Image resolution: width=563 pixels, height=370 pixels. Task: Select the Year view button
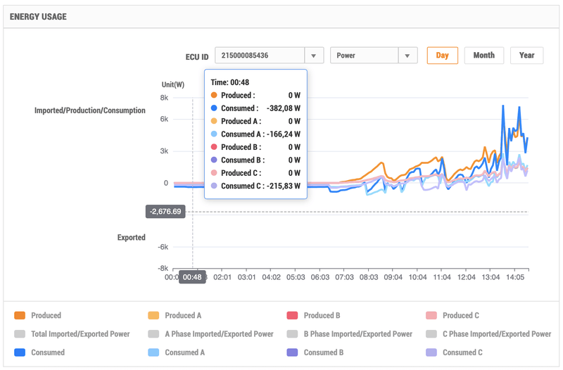click(x=526, y=56)
